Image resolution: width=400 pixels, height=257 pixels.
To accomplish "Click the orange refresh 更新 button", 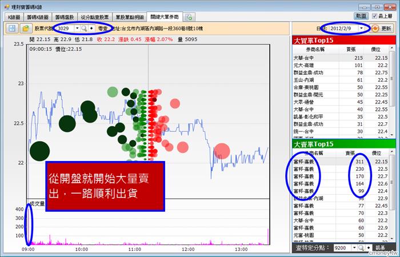I will pyautogui.click(x=382, y=29).
